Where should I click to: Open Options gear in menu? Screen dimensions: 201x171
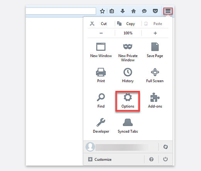128,101
